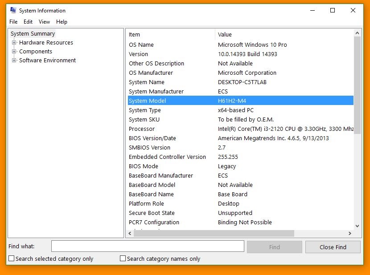This screenshot has height=275, width=370.
Task: Click the vertical scrollbar up arrow
Action: pyautogui.click(x=357, y=33)
